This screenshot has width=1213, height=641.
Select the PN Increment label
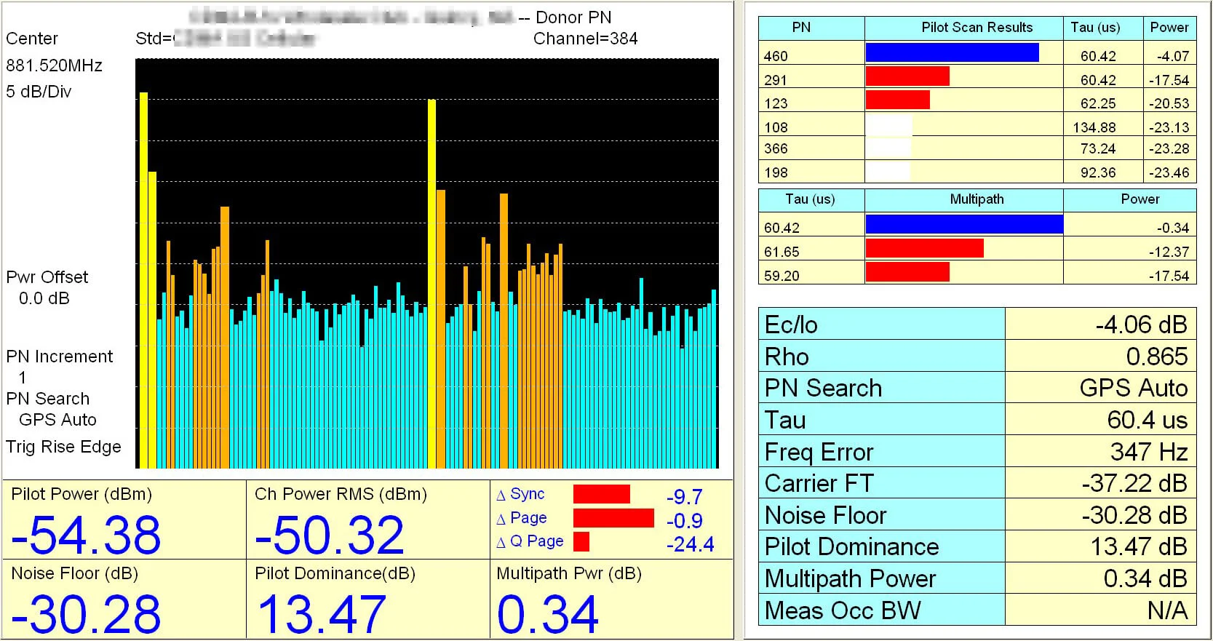coord(60,357)
